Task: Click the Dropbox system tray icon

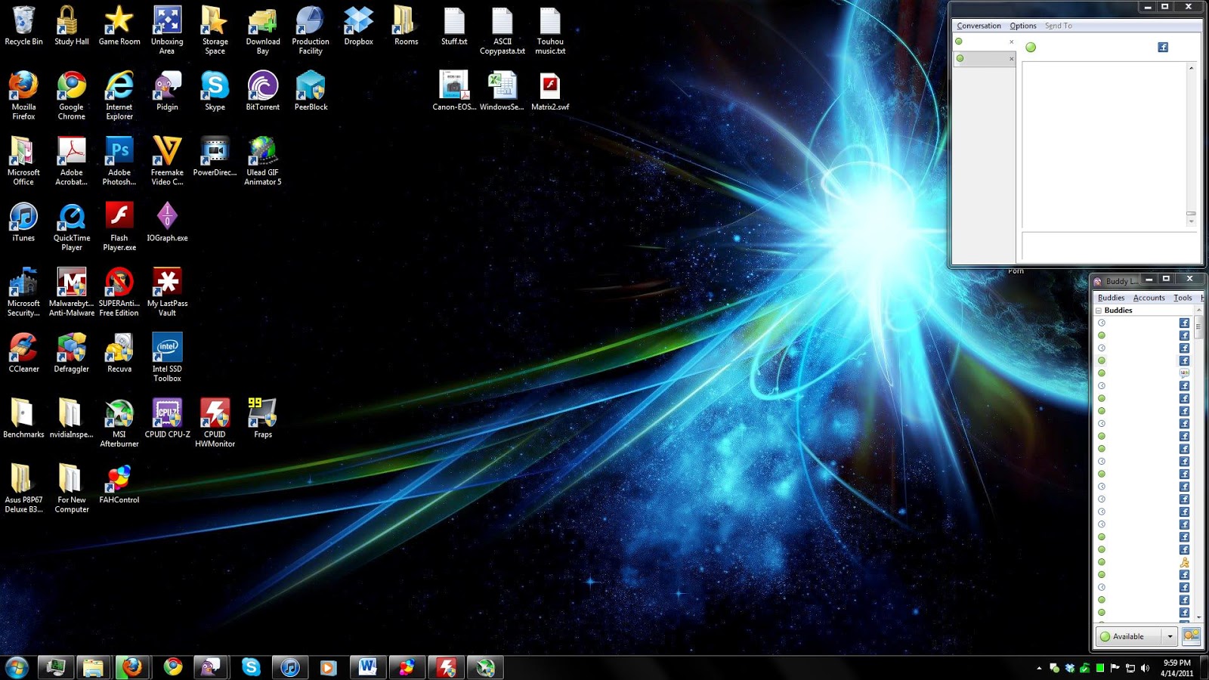Action: [1069, 668]
